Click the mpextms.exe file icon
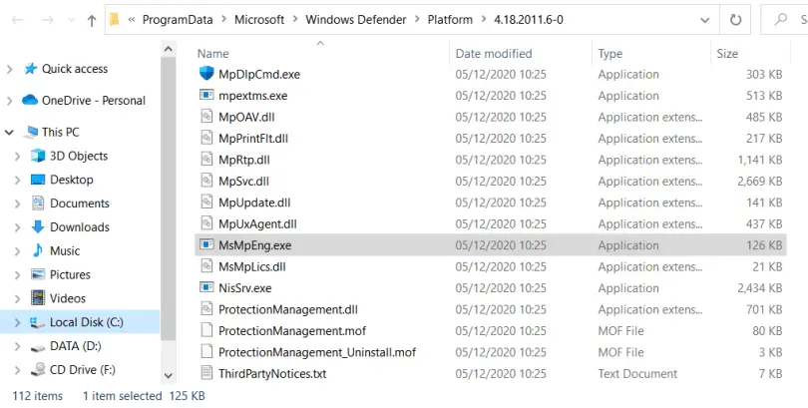This screenshot has height=408, width=808. [x=206, y=96]
